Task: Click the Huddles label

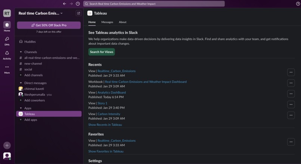Action: pyautogui.click(x=30, y=42)
